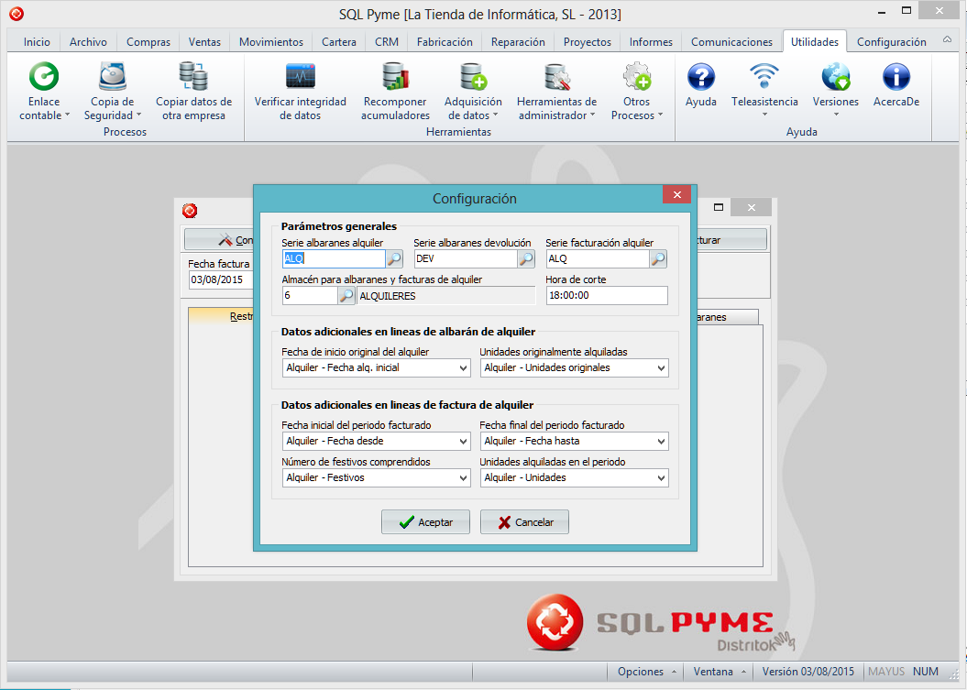Screen dimensions: 967x690
Task: Open the warehouse lookup magnifier button
Action: pyautogui.click(x=346, y=296)
